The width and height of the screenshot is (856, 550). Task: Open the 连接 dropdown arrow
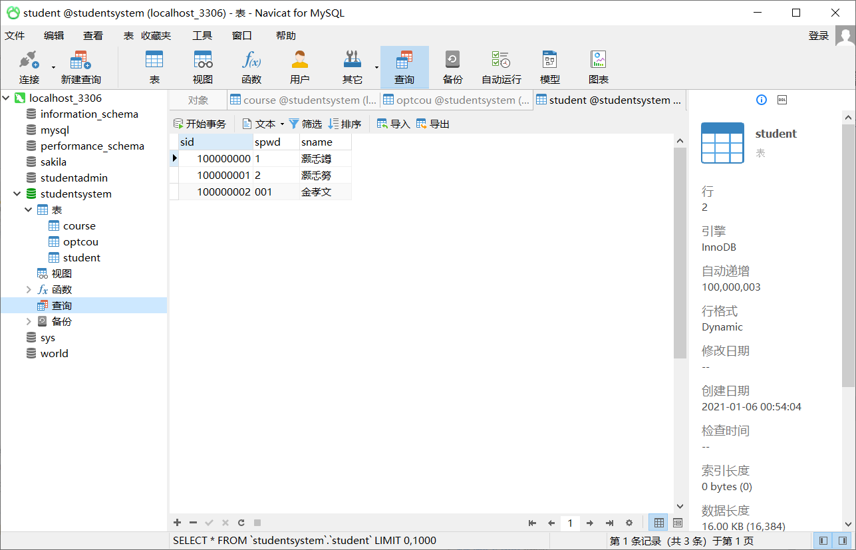point(53,67)
